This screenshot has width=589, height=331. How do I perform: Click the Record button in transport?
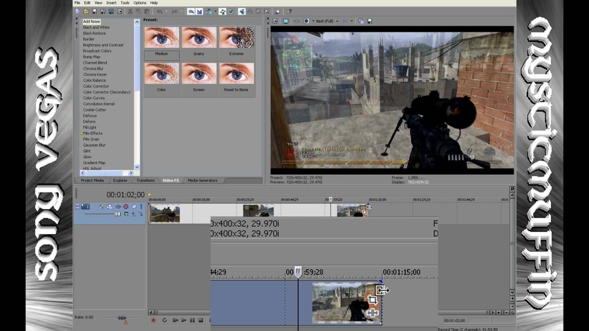pos(153,320)
